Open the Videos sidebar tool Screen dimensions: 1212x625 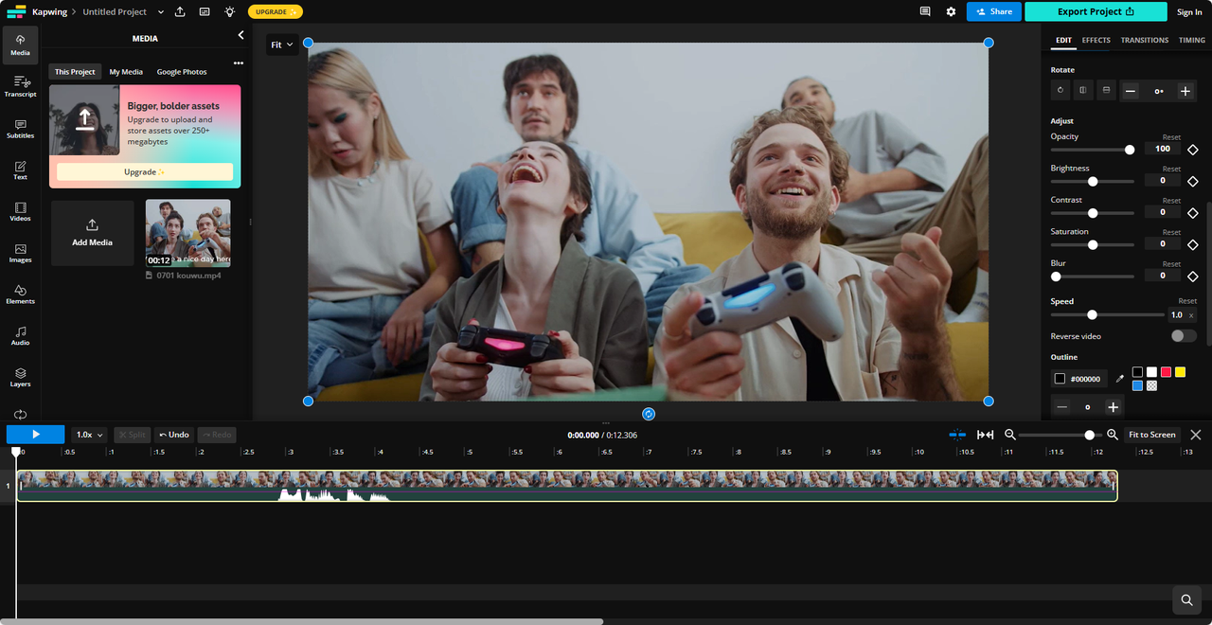pos(20,211)
